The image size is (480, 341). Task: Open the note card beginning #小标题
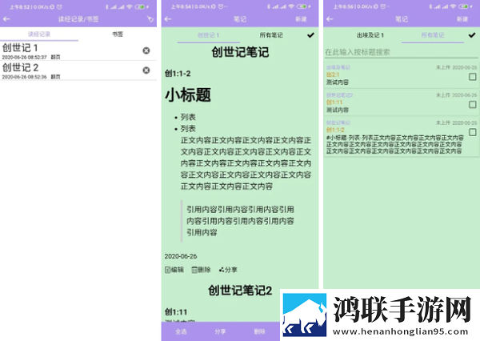point(402,138)
